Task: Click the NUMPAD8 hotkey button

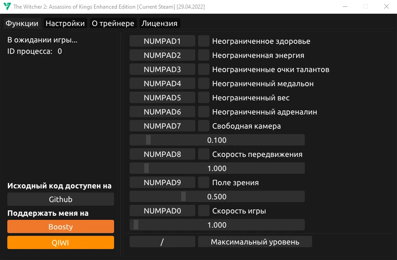Action: [x=162, y=154]
